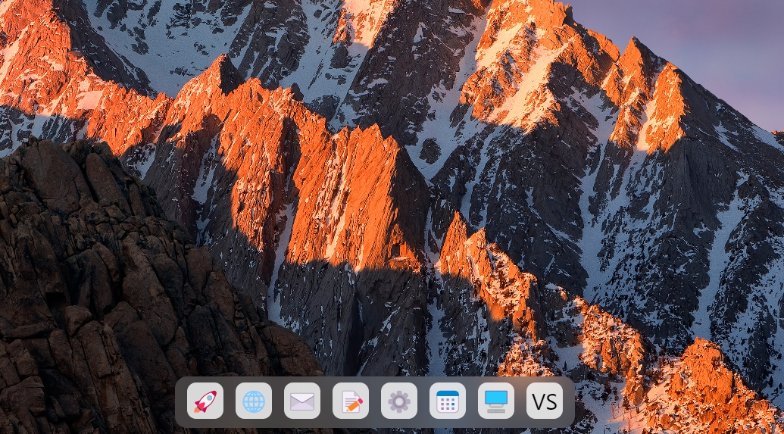Click dock gap between globe and envelope
The height and width of the screenshot is (434, 784).
278,401
